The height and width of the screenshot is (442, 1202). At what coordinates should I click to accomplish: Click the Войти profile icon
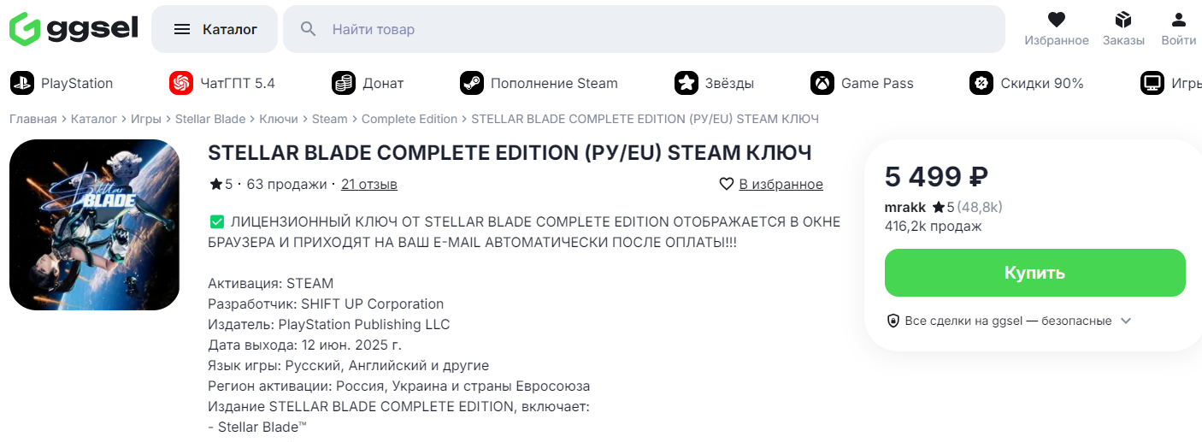point(1179,21)
